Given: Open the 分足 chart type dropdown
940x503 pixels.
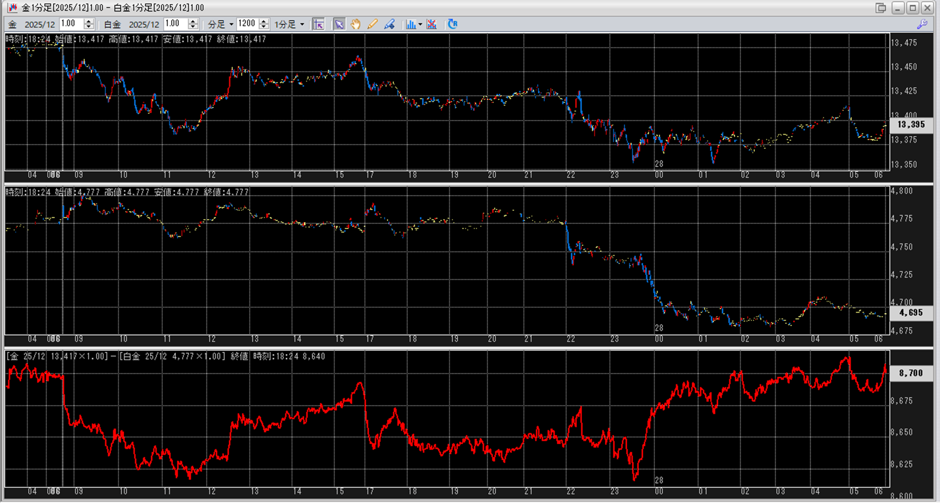Looking at the screenshot, I should pyautogui.click(x=220, y=24).
